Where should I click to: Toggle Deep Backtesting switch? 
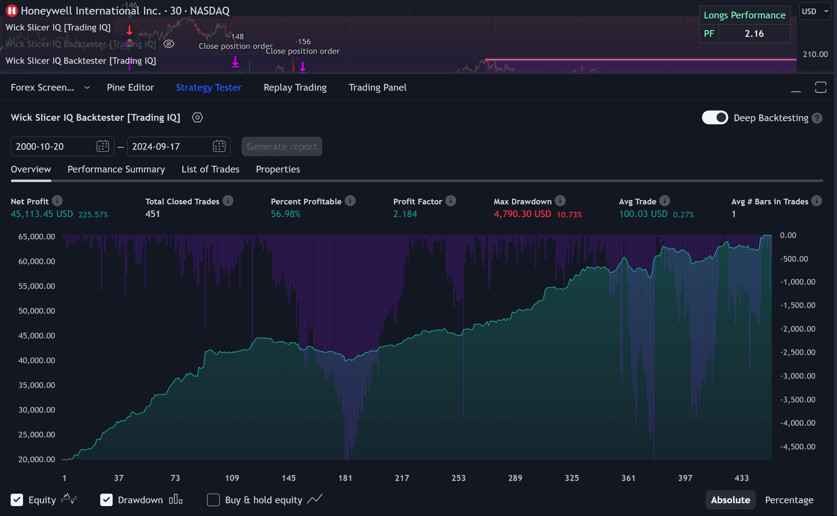[x=715, y=118]
